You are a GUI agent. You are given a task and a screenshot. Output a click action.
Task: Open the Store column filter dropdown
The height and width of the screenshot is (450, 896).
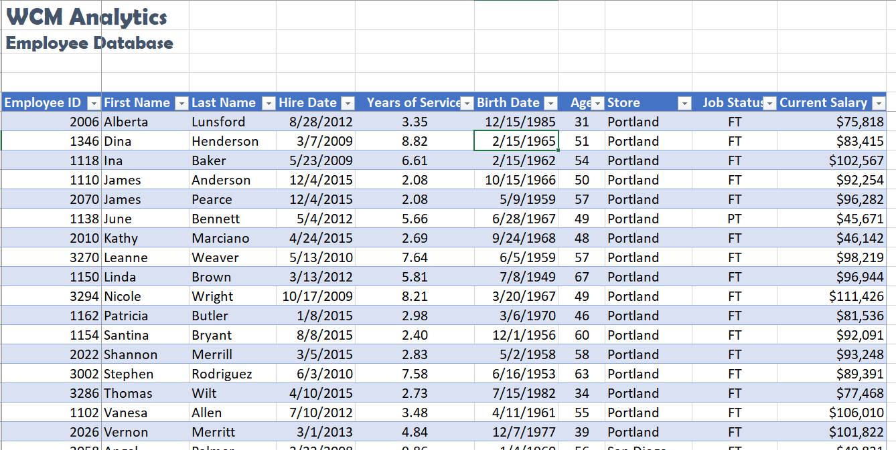coord(684,103)
